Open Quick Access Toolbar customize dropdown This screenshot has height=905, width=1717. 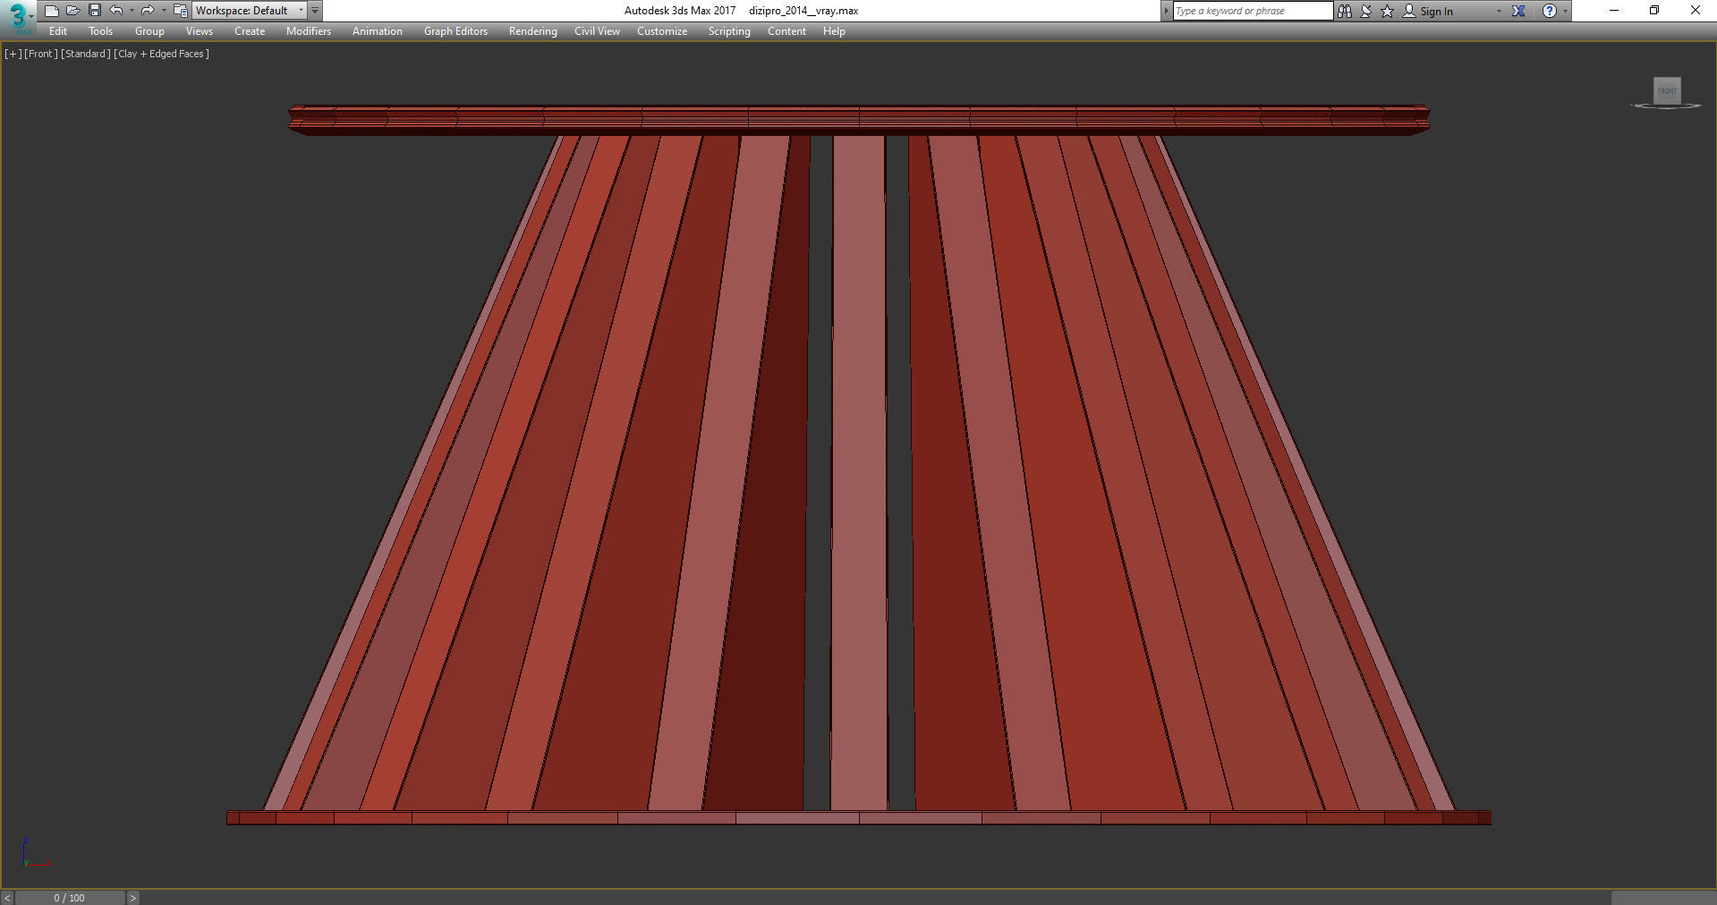tap(315, 11)
